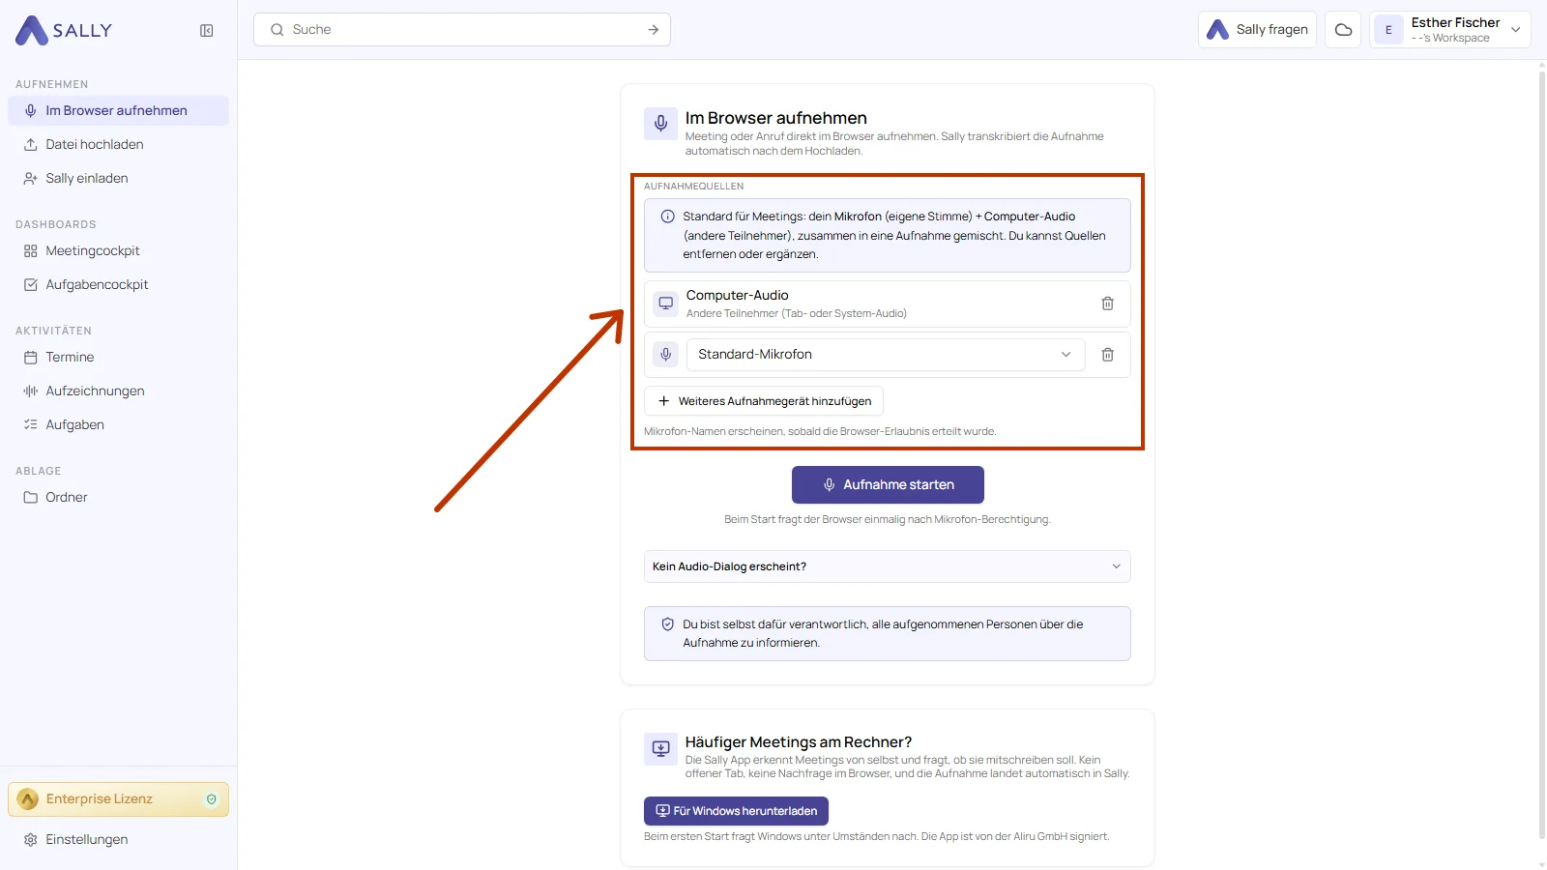
Task: Click the page vertical scrollbar
Action: [1541, 454]
